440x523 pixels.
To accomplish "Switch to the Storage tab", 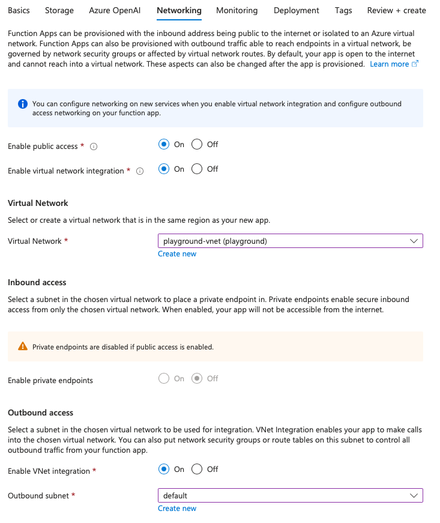I will coord(59,10).
